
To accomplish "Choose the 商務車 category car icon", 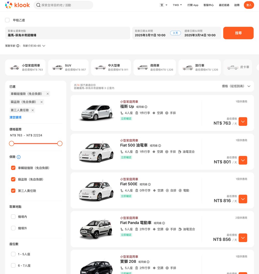I will [x=142, y=67].
